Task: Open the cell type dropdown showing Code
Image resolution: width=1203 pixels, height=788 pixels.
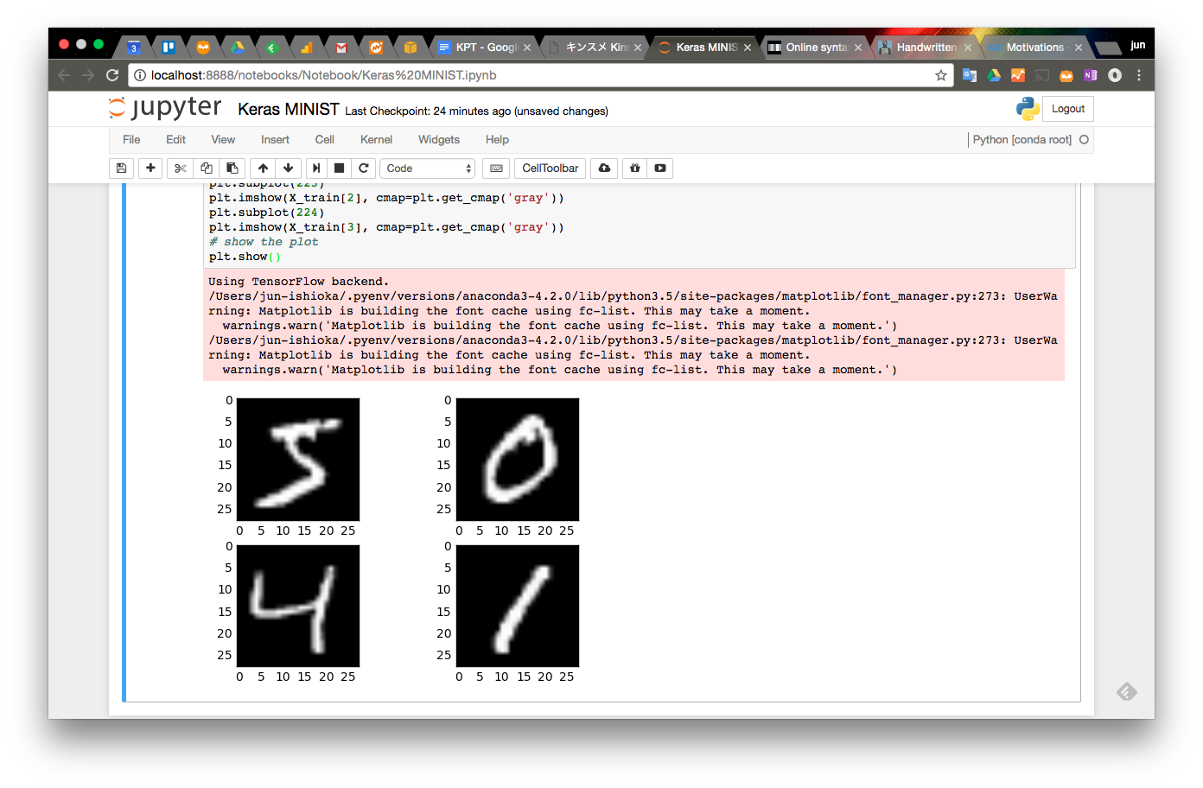Action: point(428,168)
